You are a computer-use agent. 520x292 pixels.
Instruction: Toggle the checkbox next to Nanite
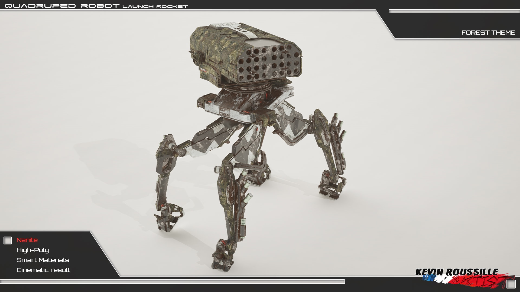pos(8,240)
